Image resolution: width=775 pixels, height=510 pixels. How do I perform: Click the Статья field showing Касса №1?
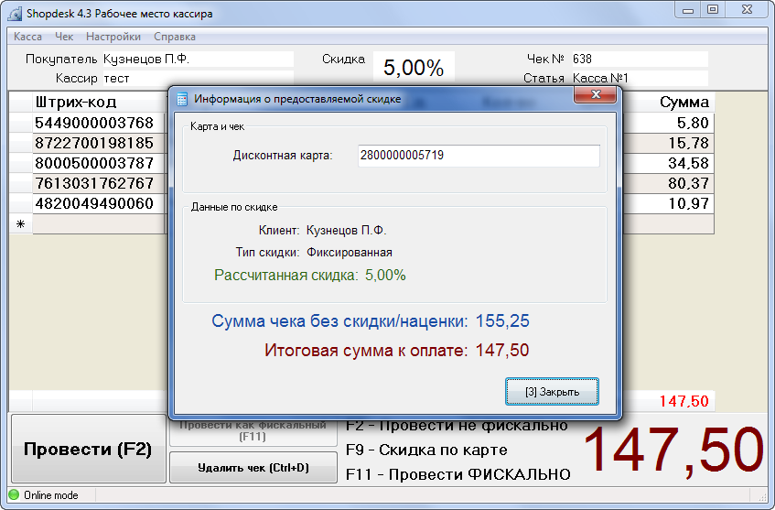pos(640,78)
